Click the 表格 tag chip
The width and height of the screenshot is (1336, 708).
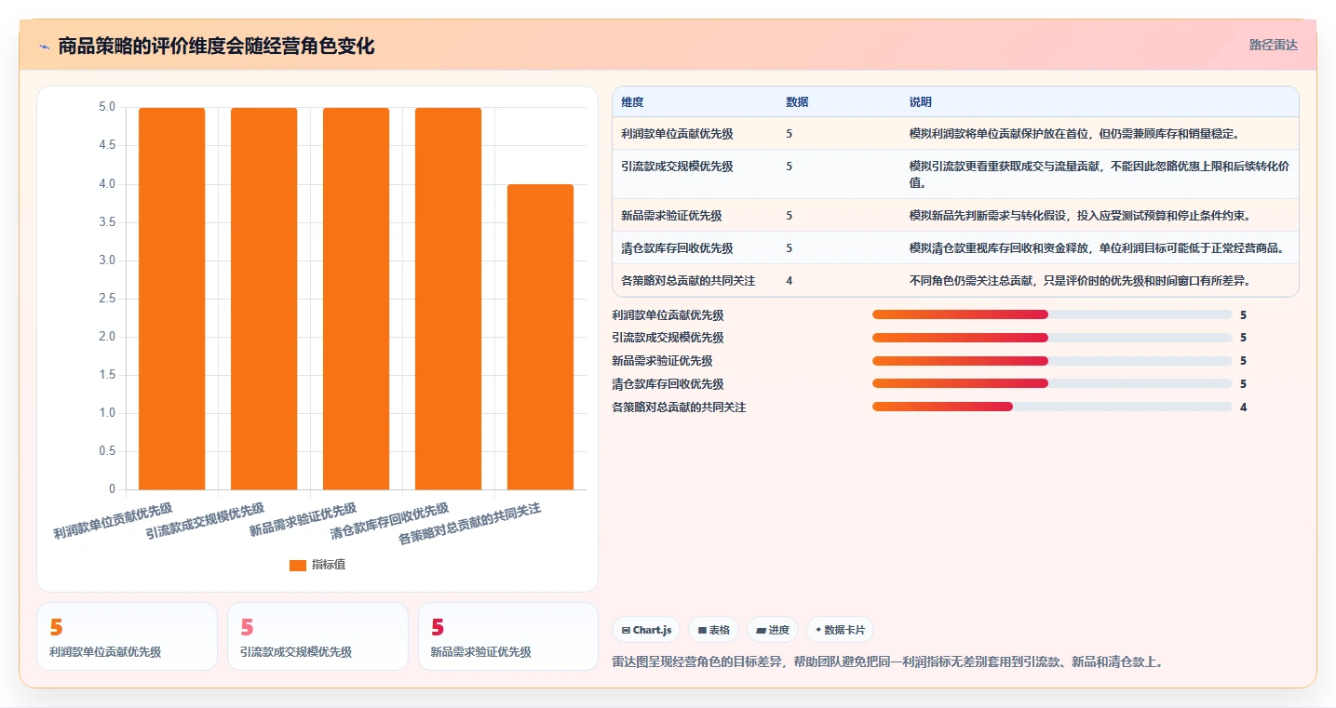[x=713, y=630]
